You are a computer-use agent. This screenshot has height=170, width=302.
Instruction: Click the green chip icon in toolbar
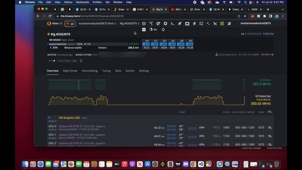(222, 24)
